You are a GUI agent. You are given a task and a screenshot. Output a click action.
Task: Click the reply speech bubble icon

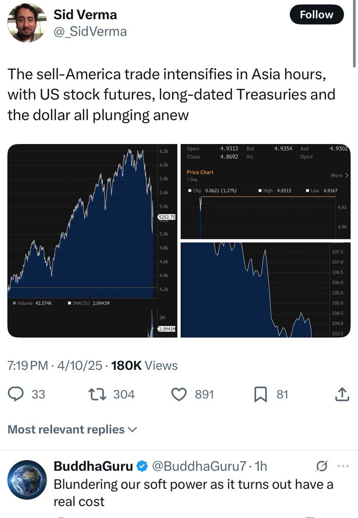16,394
